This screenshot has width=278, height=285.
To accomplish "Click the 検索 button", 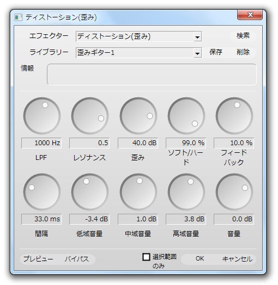I will [x=243, y=36].
